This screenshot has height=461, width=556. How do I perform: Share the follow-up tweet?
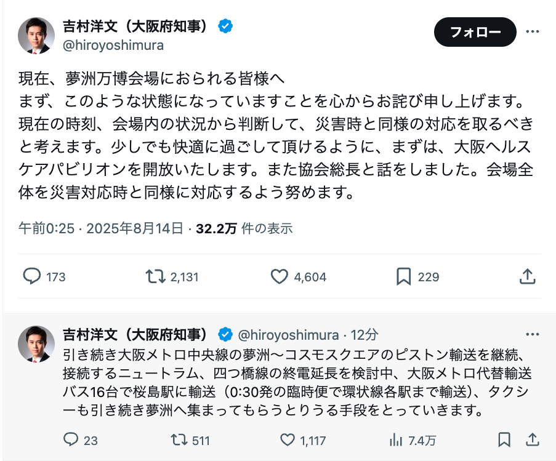(532, 439)
